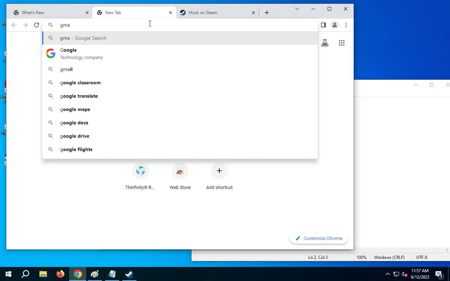This screenshot has width=450, height=281.
Task: Click the network tray icon
Action: click(x=396, y=274)
